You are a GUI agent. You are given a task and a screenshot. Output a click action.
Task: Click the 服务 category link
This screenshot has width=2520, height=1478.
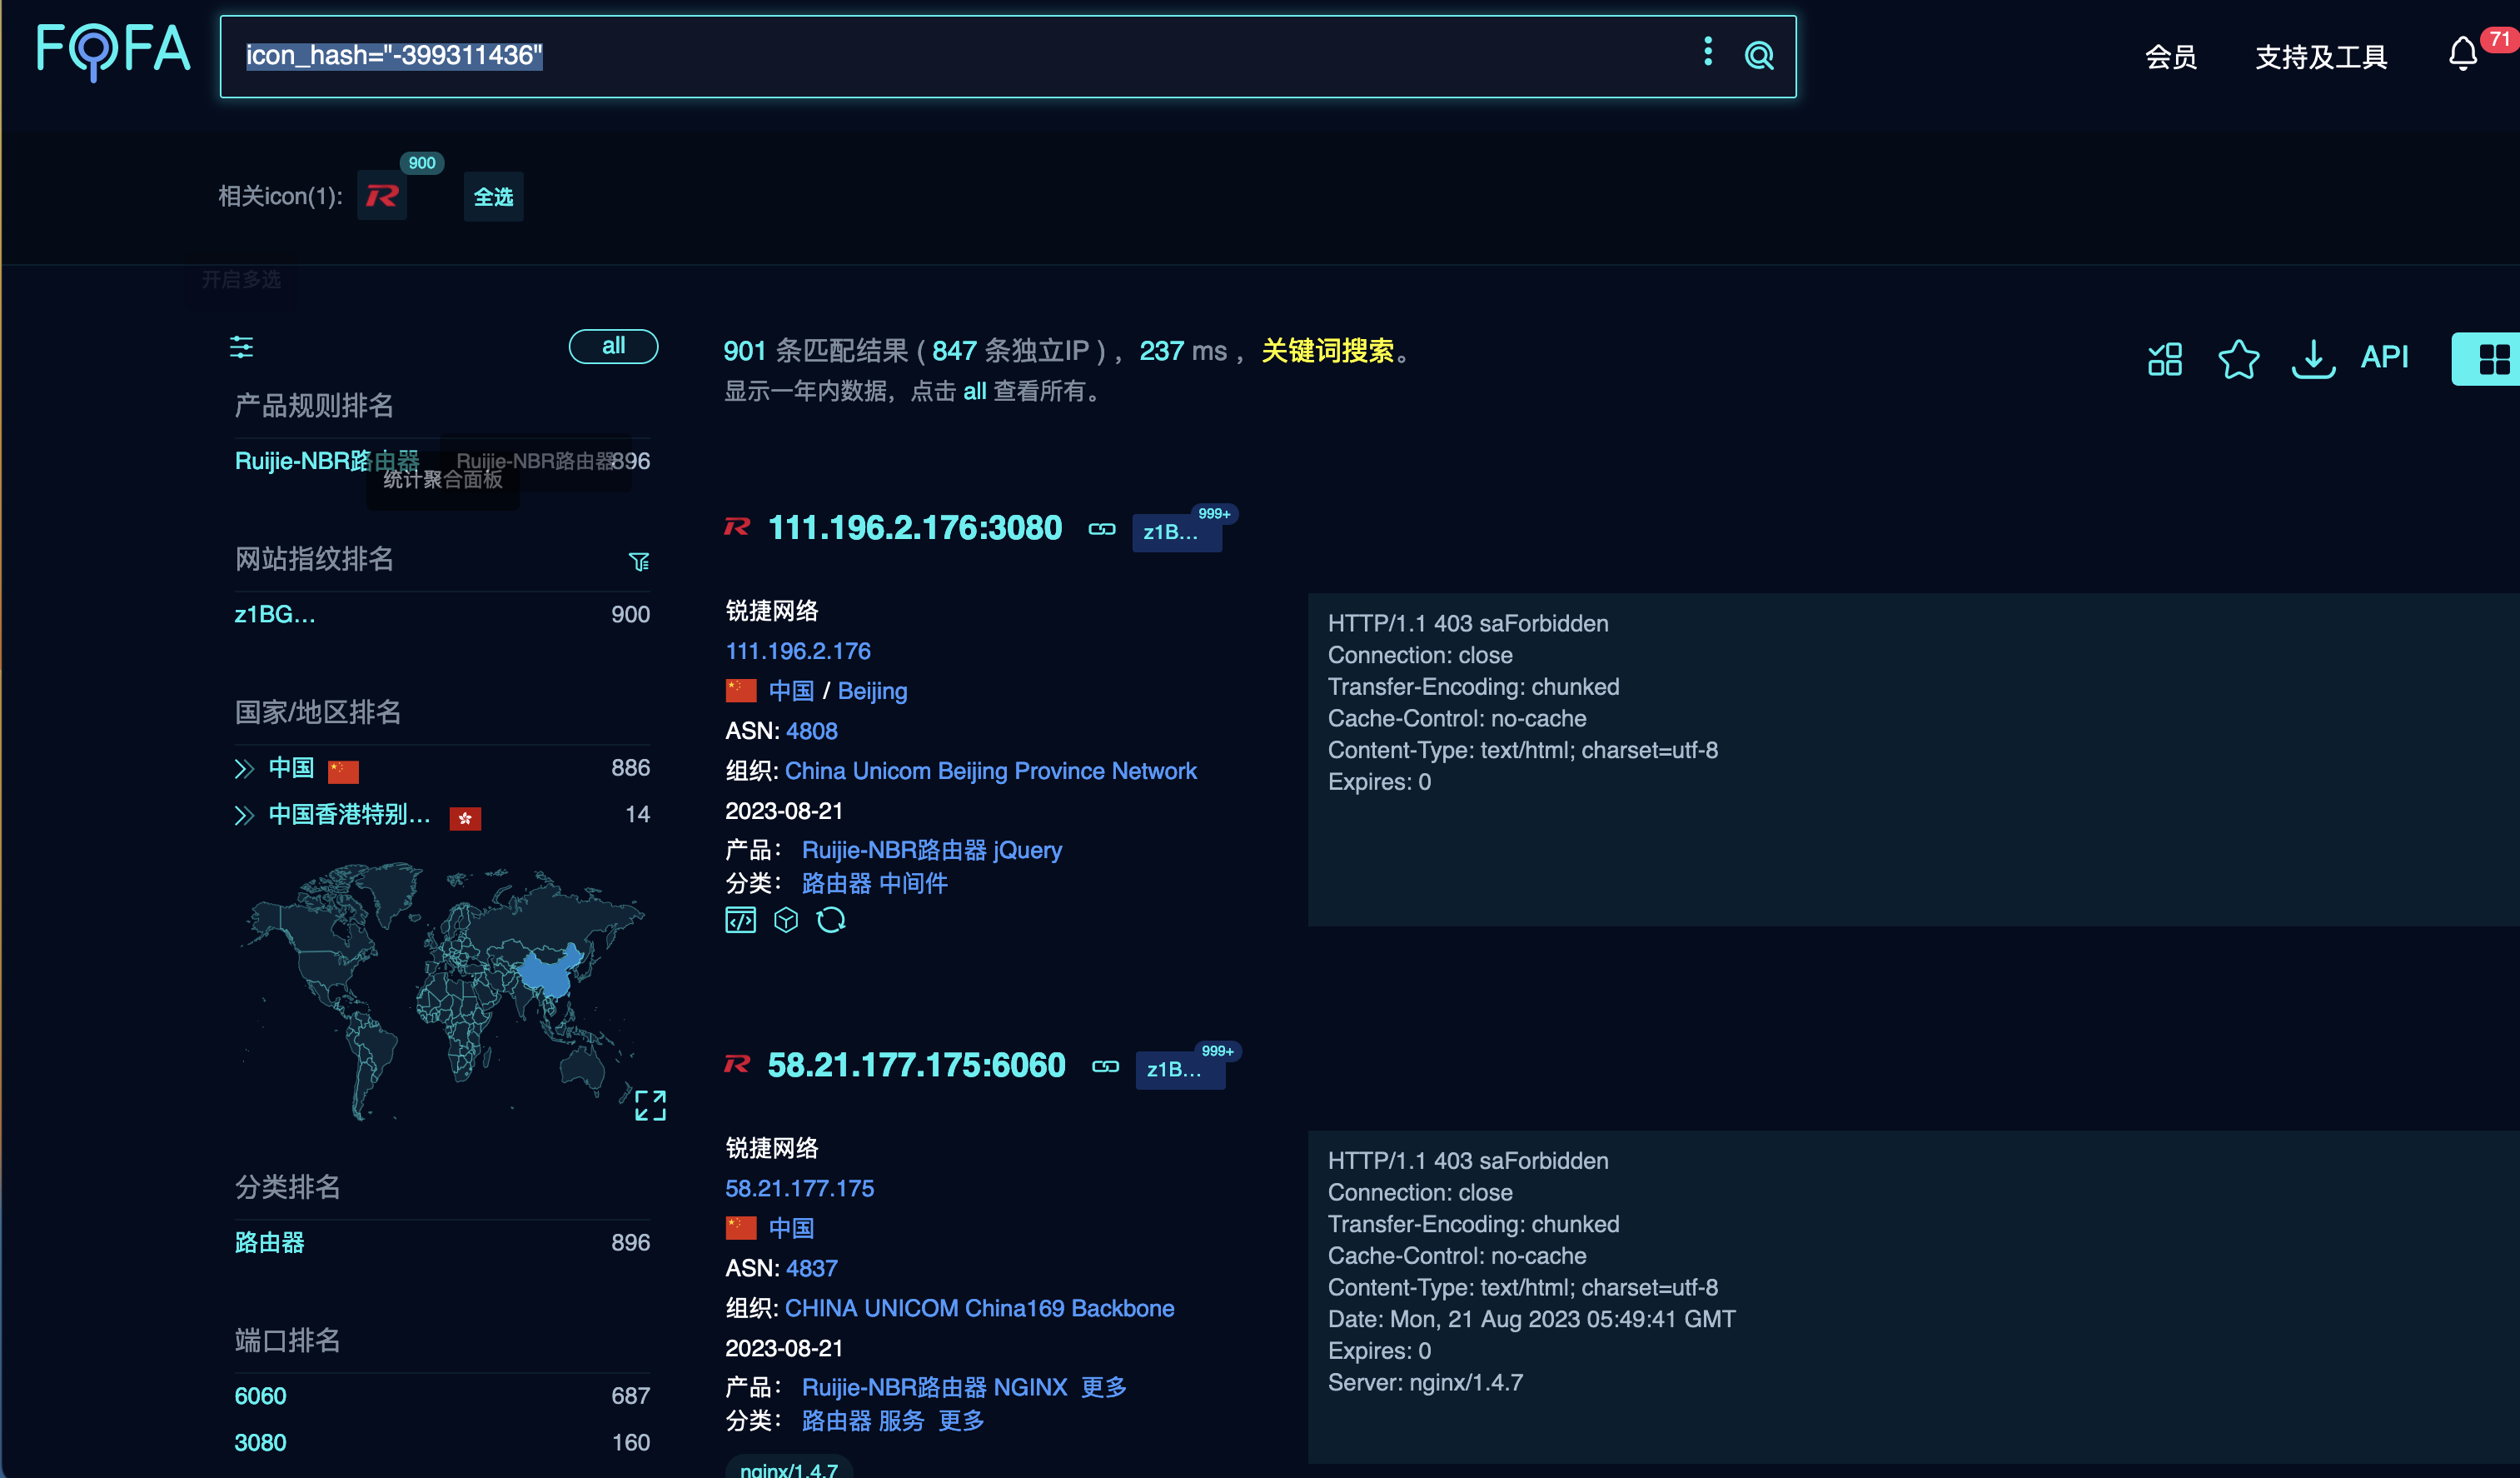pos(902,1420)
